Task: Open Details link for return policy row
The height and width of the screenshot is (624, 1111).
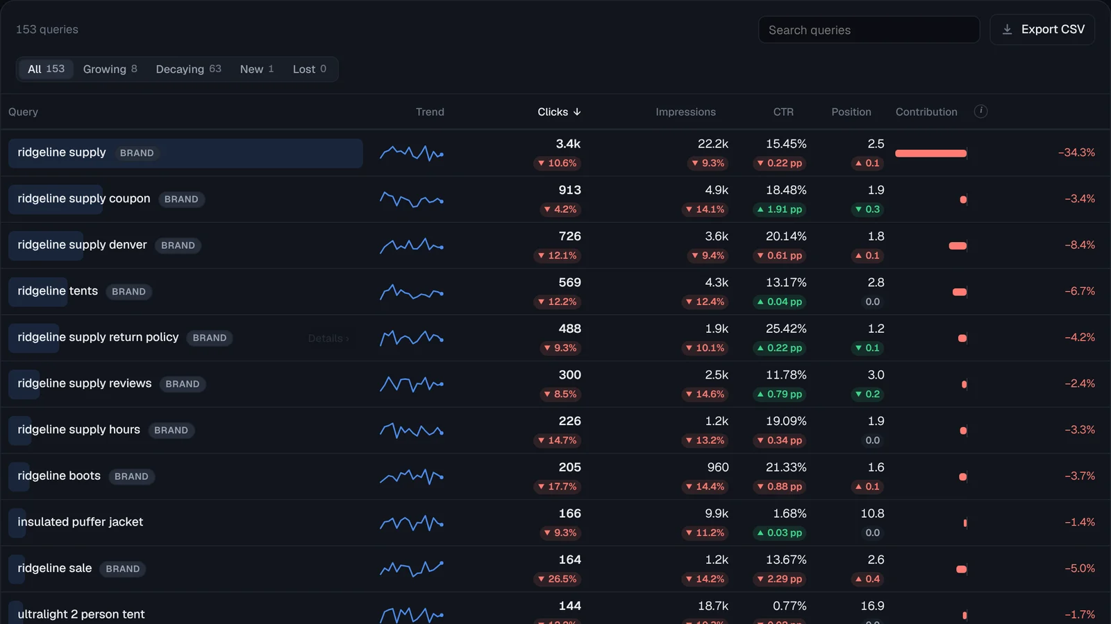Action: coord(328,338)
